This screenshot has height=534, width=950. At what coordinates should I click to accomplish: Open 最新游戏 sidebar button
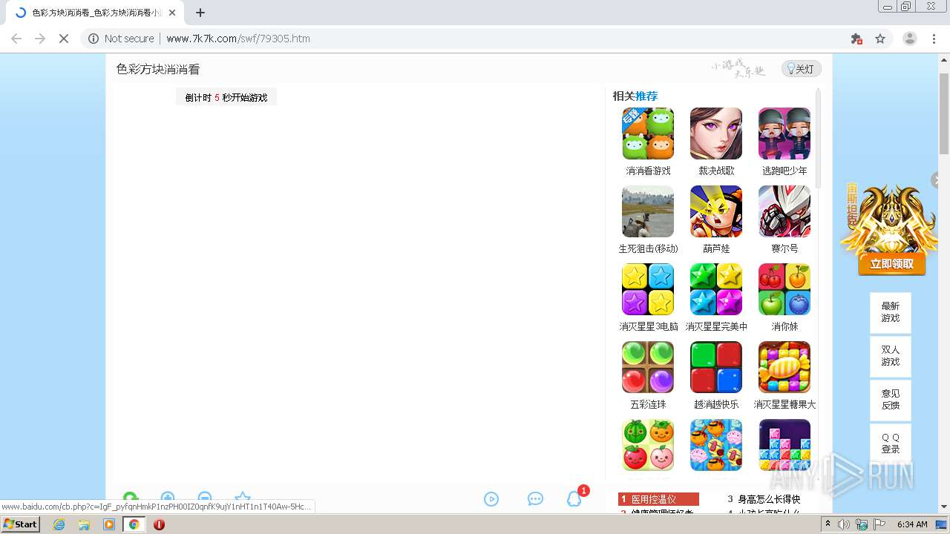click(891, 312)
